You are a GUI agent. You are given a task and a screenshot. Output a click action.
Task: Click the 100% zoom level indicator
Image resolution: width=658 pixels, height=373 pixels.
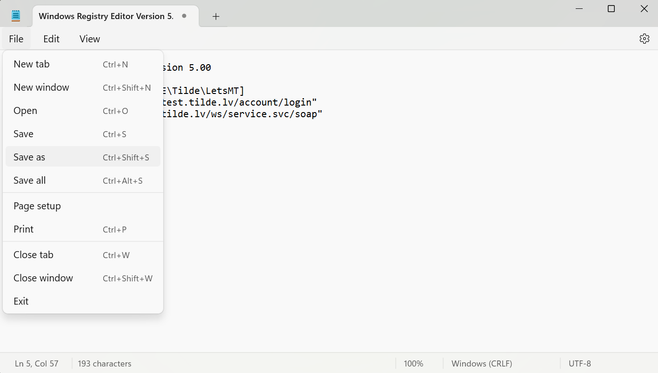point(413,364)
